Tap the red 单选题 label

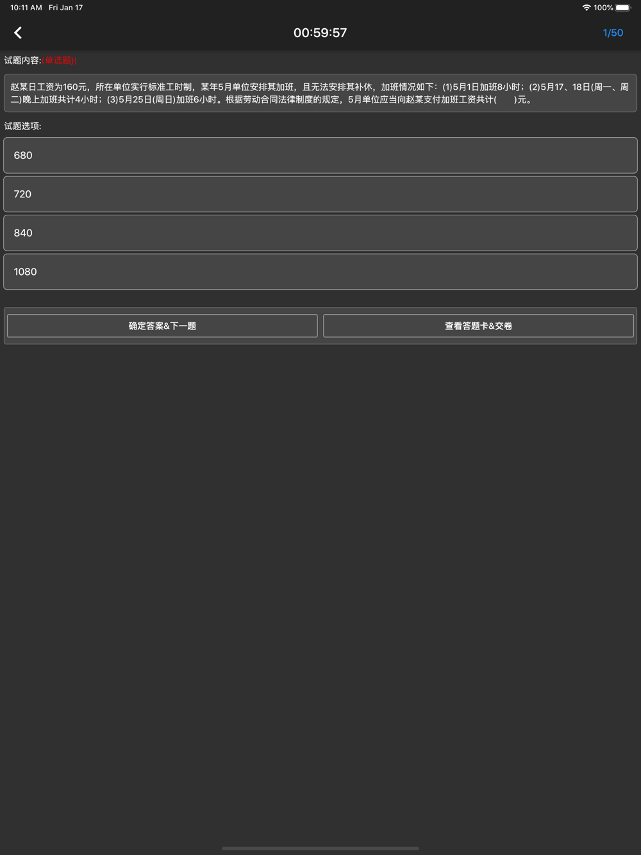[x=60, y=60]
